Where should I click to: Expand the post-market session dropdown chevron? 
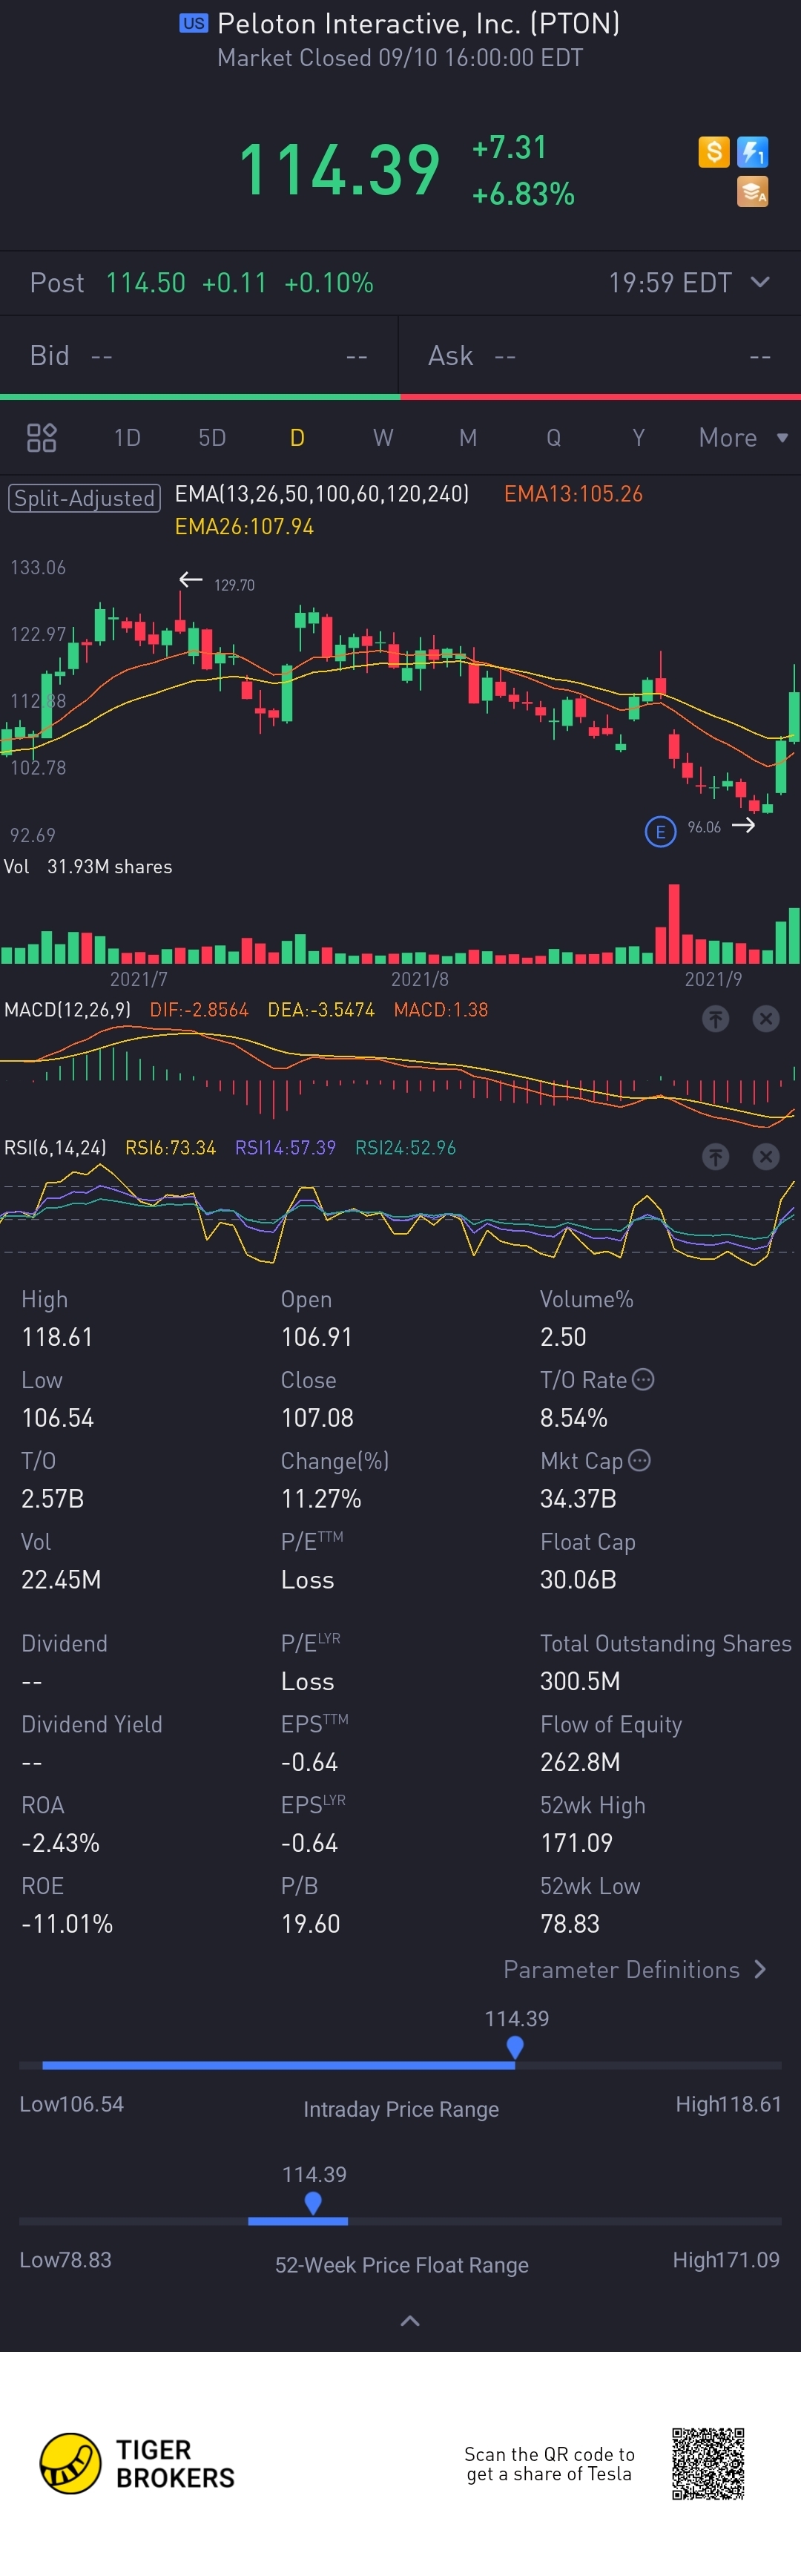tap(760, 282)
